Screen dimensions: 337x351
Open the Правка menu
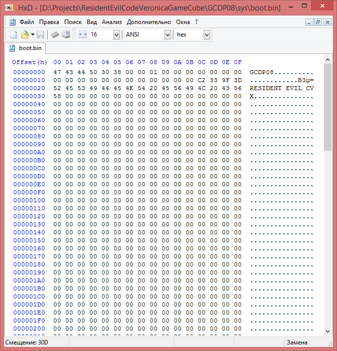[49, 22]
